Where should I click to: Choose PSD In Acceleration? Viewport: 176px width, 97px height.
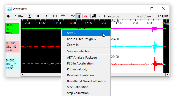coord(86,63)
